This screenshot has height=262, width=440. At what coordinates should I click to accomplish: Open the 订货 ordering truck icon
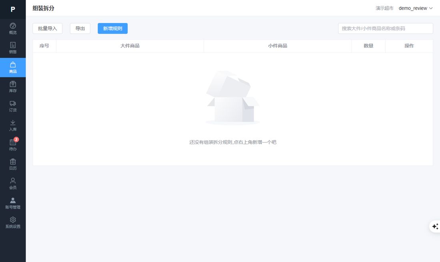[x=13, y=106]
